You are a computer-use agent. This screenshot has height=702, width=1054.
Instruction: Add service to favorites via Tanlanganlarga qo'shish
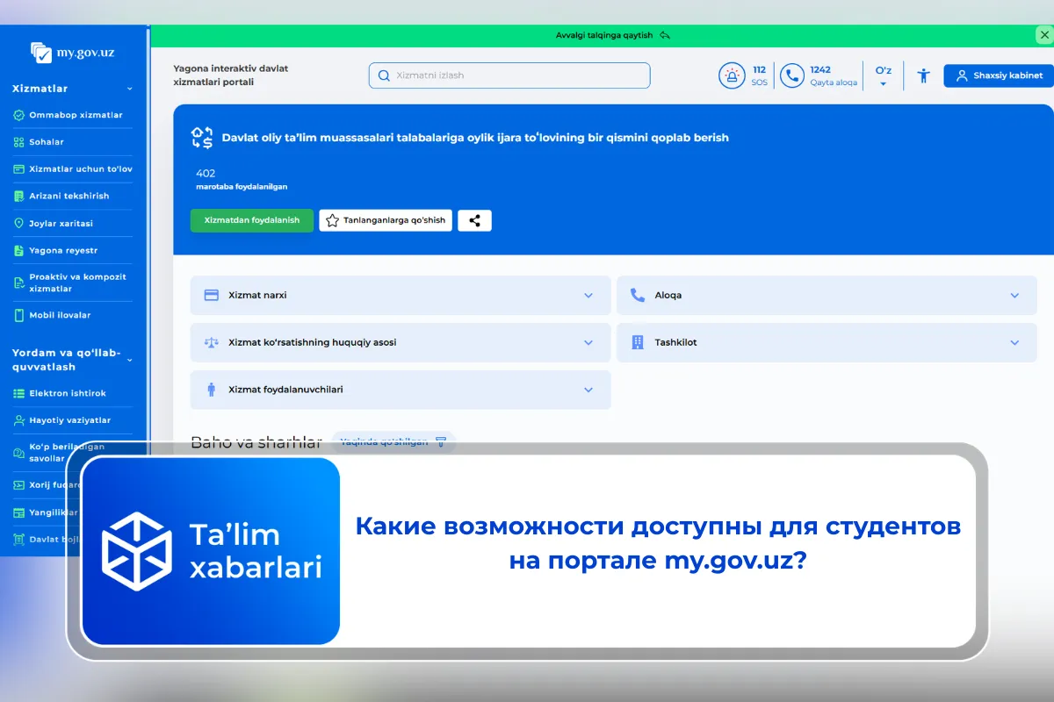[x=385, y=220]
